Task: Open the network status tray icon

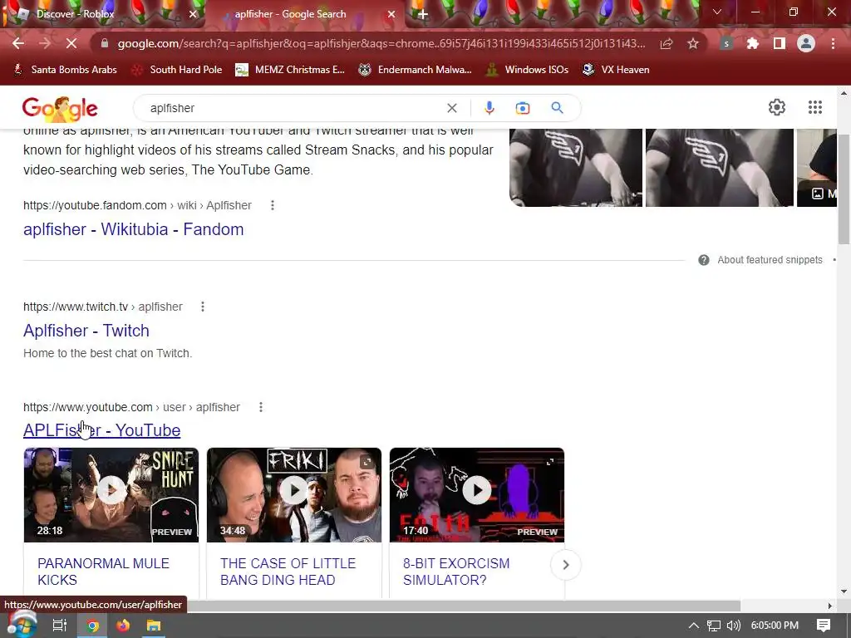Action: (714, 626)
